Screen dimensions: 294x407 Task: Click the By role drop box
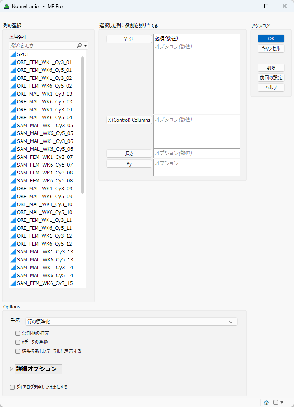(197, 167)
